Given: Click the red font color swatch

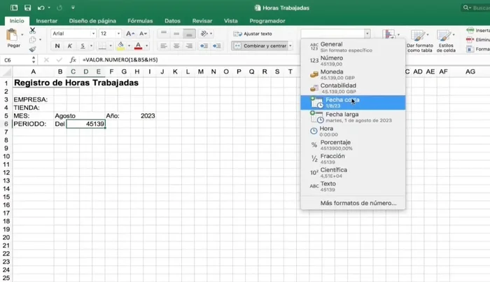Looking at the screenshot, I should [137, 47].
